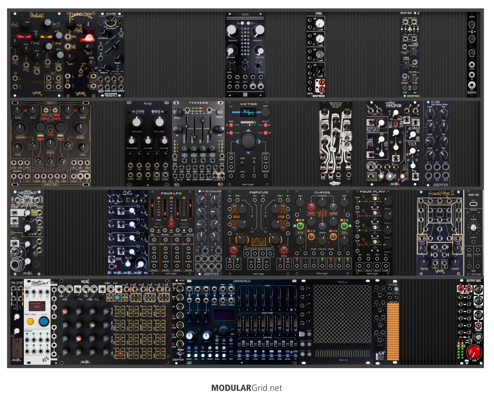
Task: Adjust the VOLUME knob on Audio-USB
Action: (x=474, y=228)
